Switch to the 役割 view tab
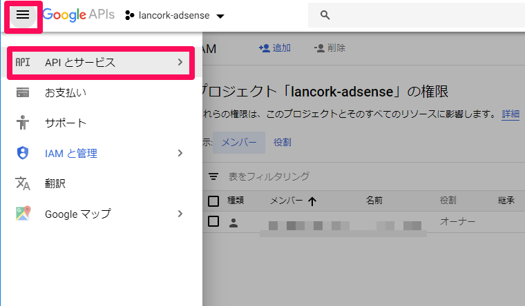525x306 pixels. point(283,142)
